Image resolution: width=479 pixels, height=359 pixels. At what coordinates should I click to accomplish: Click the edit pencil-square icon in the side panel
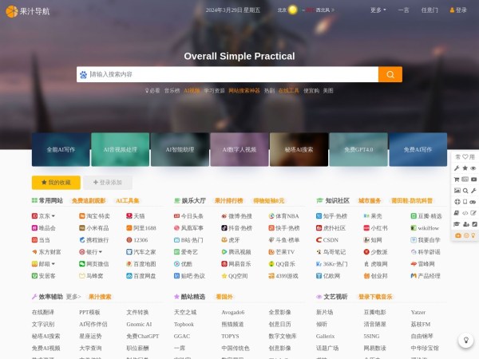click(473, 213)
